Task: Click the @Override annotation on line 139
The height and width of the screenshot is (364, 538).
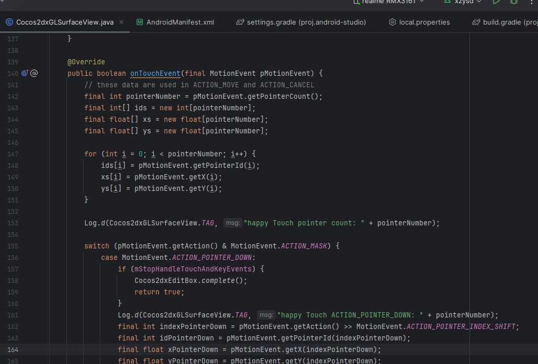Action: [x=86, y=62]
